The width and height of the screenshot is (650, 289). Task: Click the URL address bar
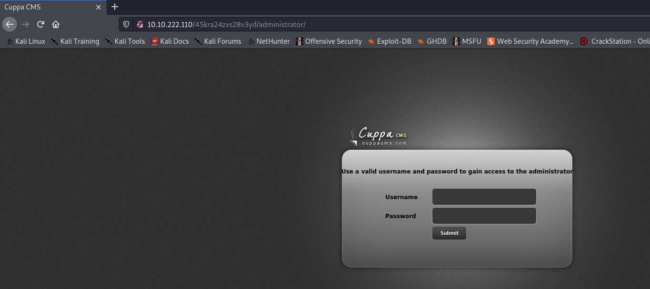coord(381,24)
